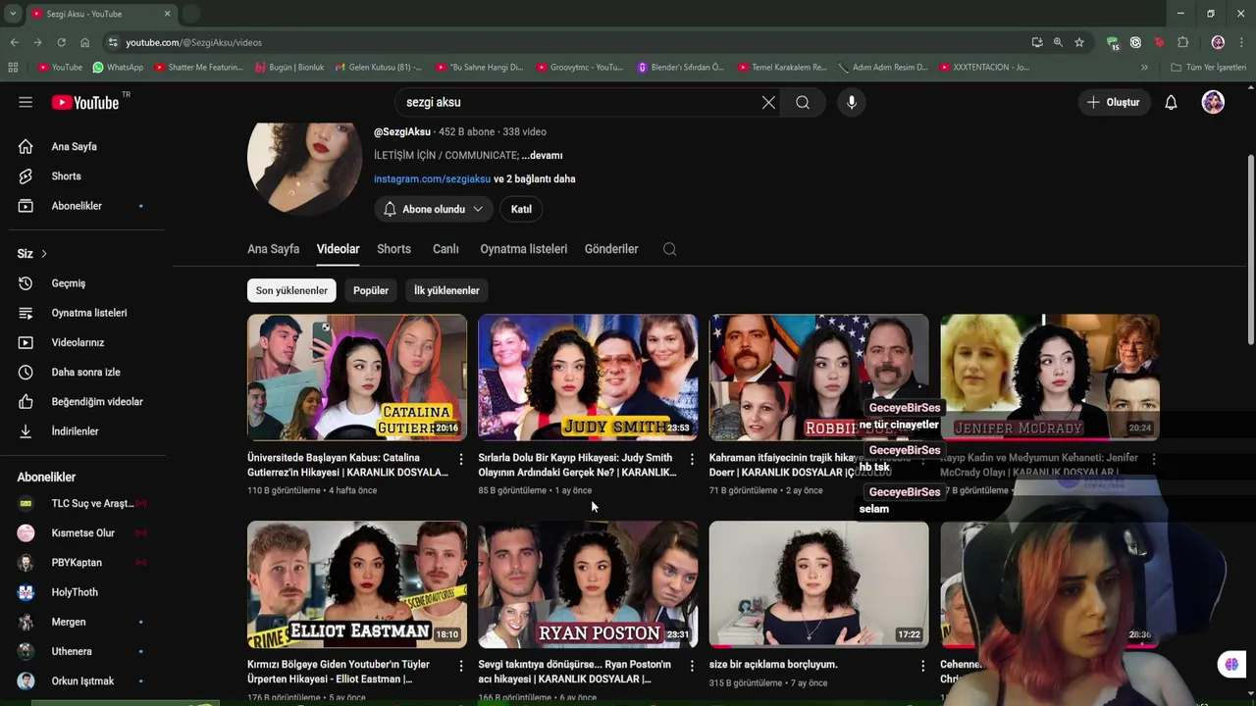The width and height of the screenshot is (1256, 706).
Task: Open instagram.com/sezgiaksu link
Action: (432, 179)
